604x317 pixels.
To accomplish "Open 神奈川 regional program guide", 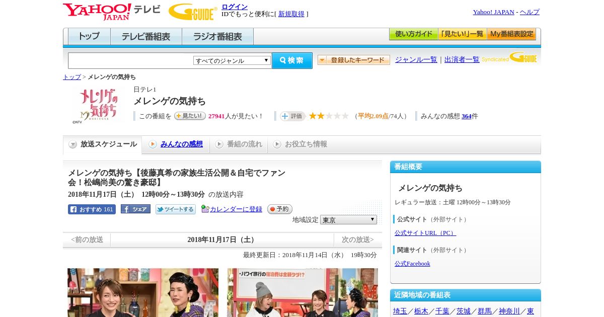I will coord(509,311).
